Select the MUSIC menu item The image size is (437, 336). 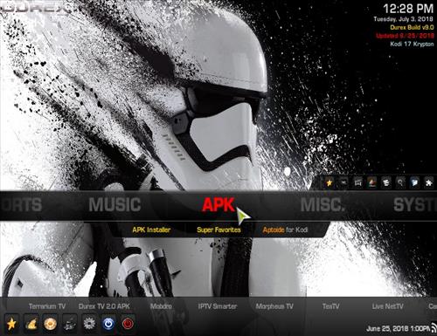click(x=114, y=205)
